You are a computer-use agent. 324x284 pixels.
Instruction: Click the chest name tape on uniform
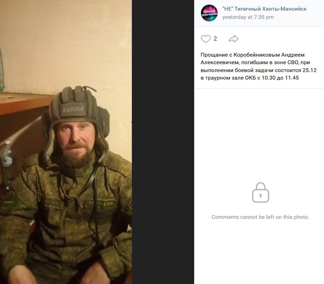coord(100,203)
